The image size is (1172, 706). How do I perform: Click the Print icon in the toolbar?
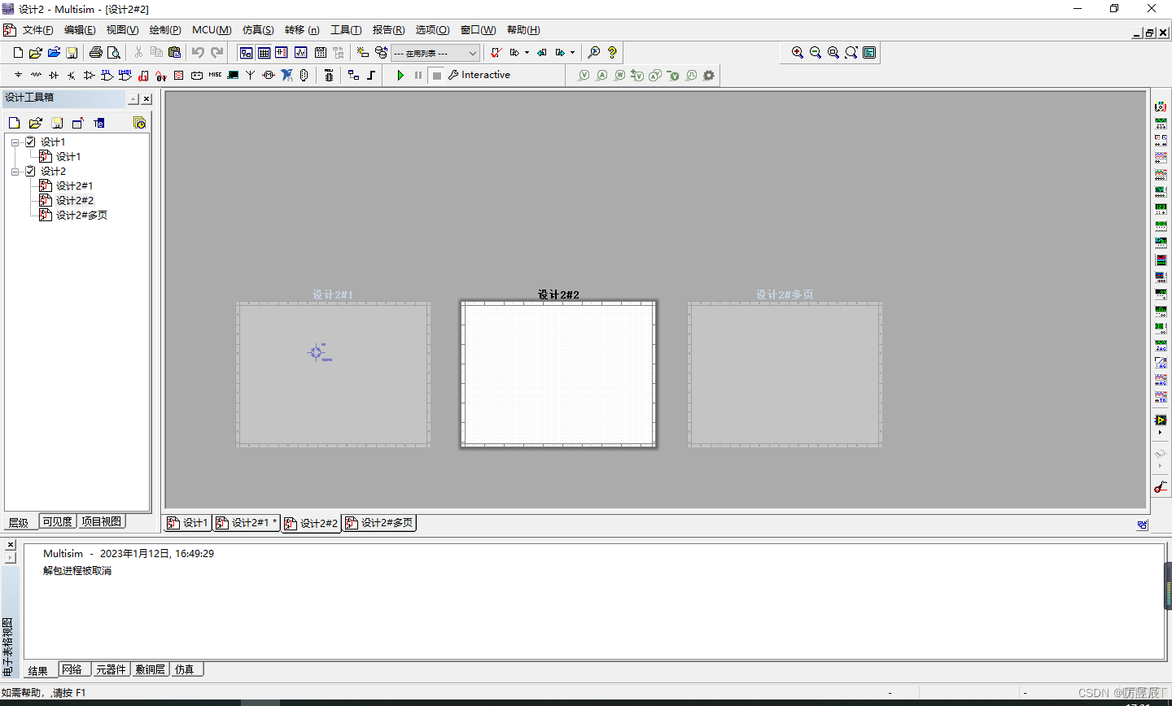pyautogui.click(x=96, y=52)
